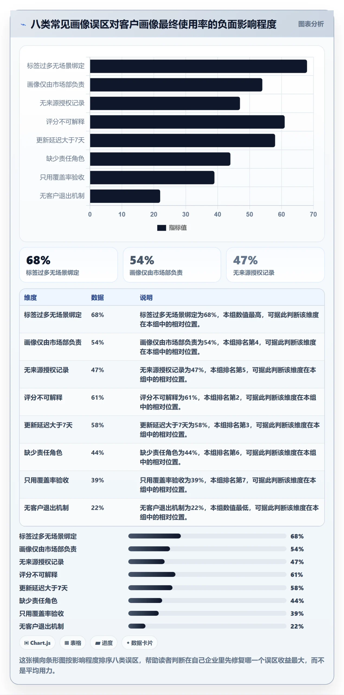344x695 pixels.
Task: Select the 只用覆盖率验收 table row name
Action: 46,480
